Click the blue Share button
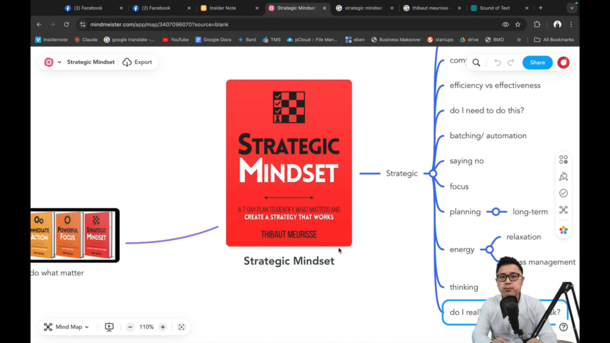610x343 pixels. point(537,63)
